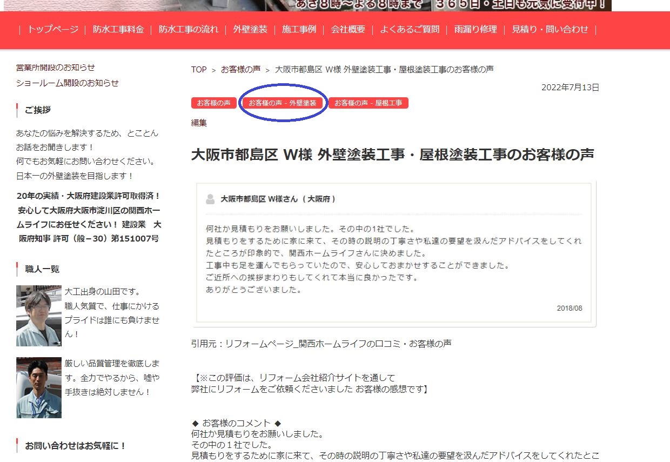Open 施工事例 menu item
Image resolution: width=670 pixels, height=462 pixels.
click(299, 29)
